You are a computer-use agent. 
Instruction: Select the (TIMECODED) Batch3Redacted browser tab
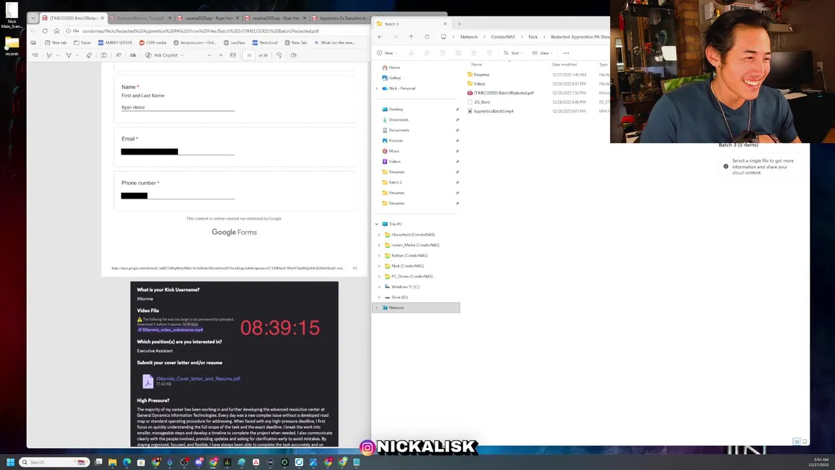73,18
